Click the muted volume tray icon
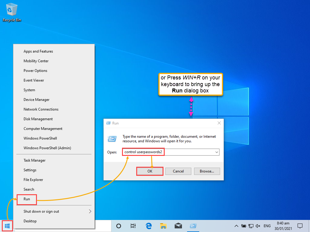The height and width of the screenshot is (232, 310). click(x=258, y=226)
